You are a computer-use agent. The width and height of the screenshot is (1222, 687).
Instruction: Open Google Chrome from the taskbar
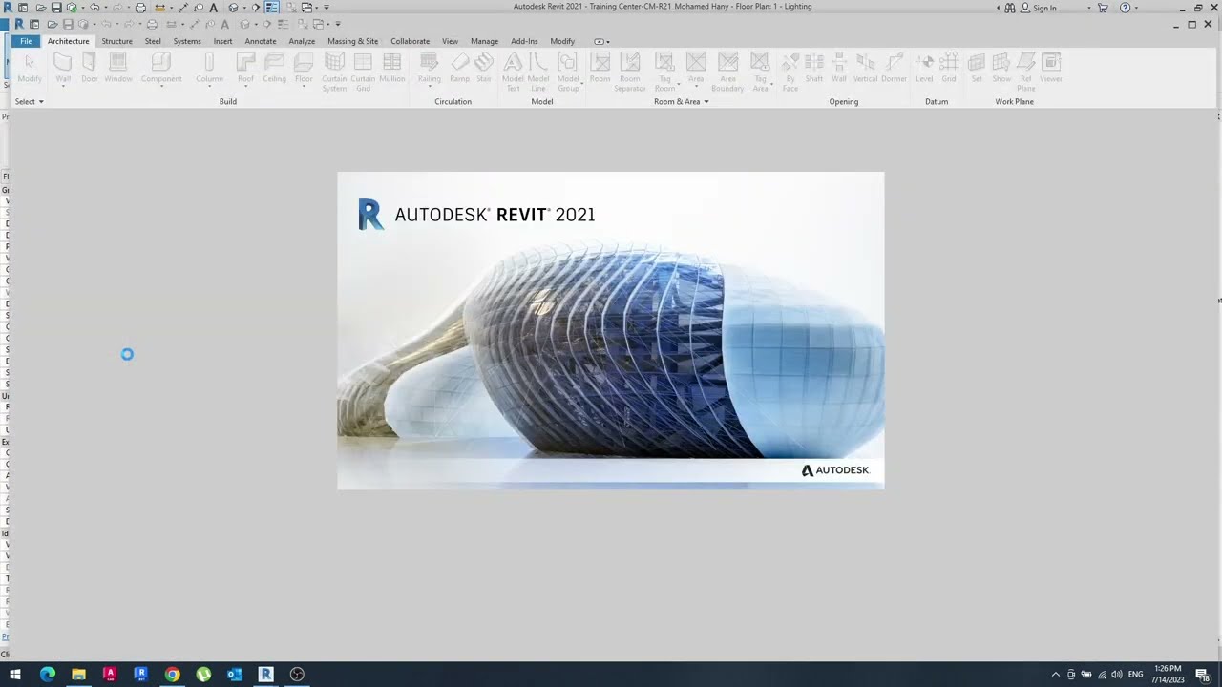coord(172,675)
